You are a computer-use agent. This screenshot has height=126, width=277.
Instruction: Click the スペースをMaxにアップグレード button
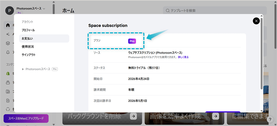pyautogui.click(x=26, y=118)
